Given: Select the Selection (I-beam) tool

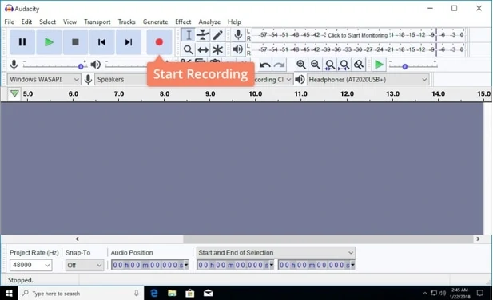Looking at the screenshot, I should click(x=188, y=35).
